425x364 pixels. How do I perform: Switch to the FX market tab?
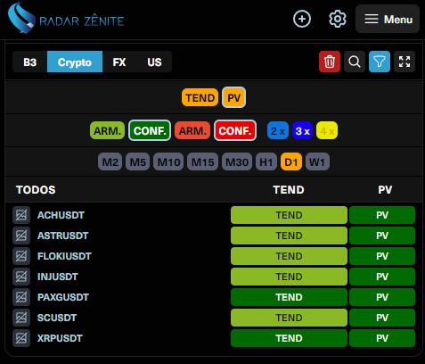click(119, 62)
